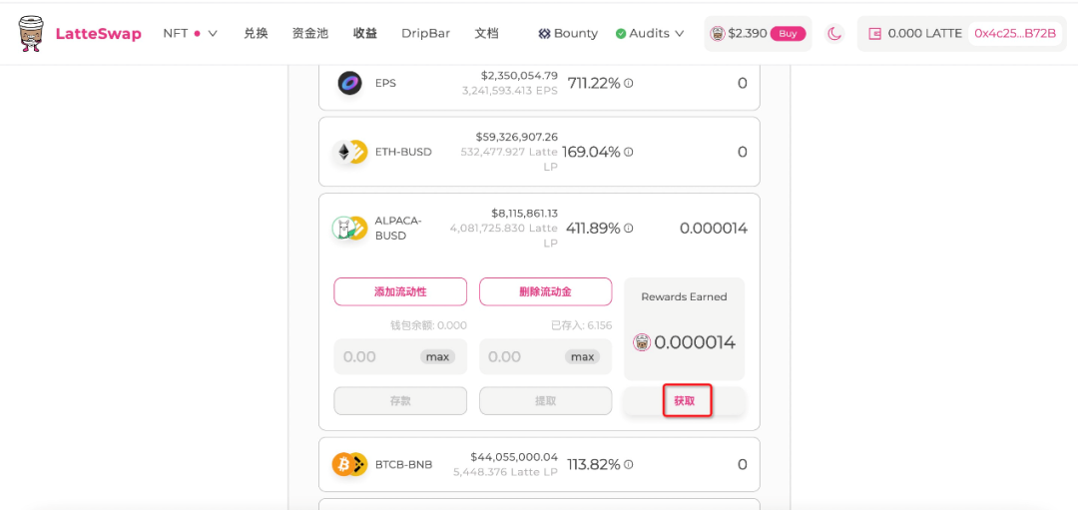
Task: Click the EPS token icon
Action: point(349,83)
